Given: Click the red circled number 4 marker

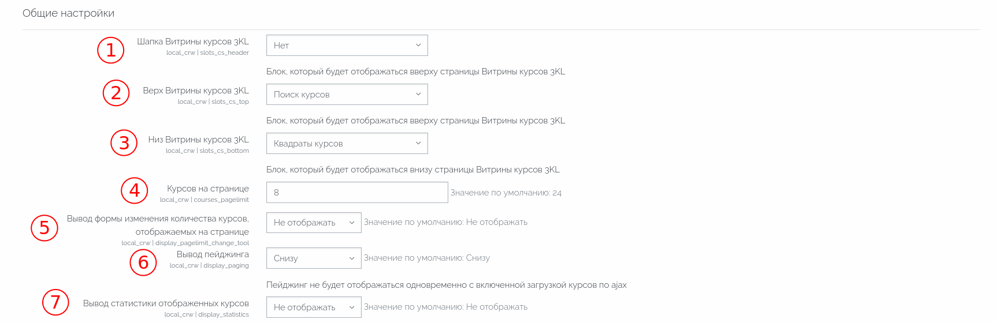Looking at the screenshot, I should [x=135, y=190].
